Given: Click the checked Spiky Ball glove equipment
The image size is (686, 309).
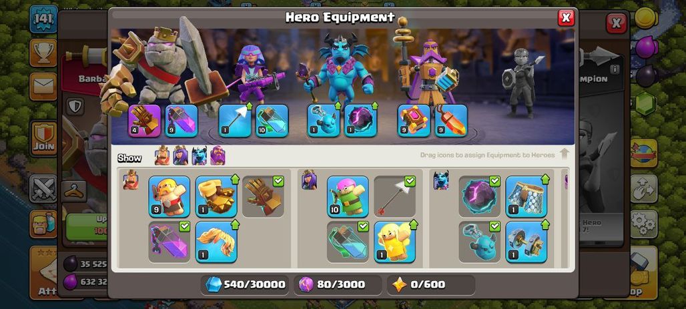Looking at the screenshot, I should [263, 196].
